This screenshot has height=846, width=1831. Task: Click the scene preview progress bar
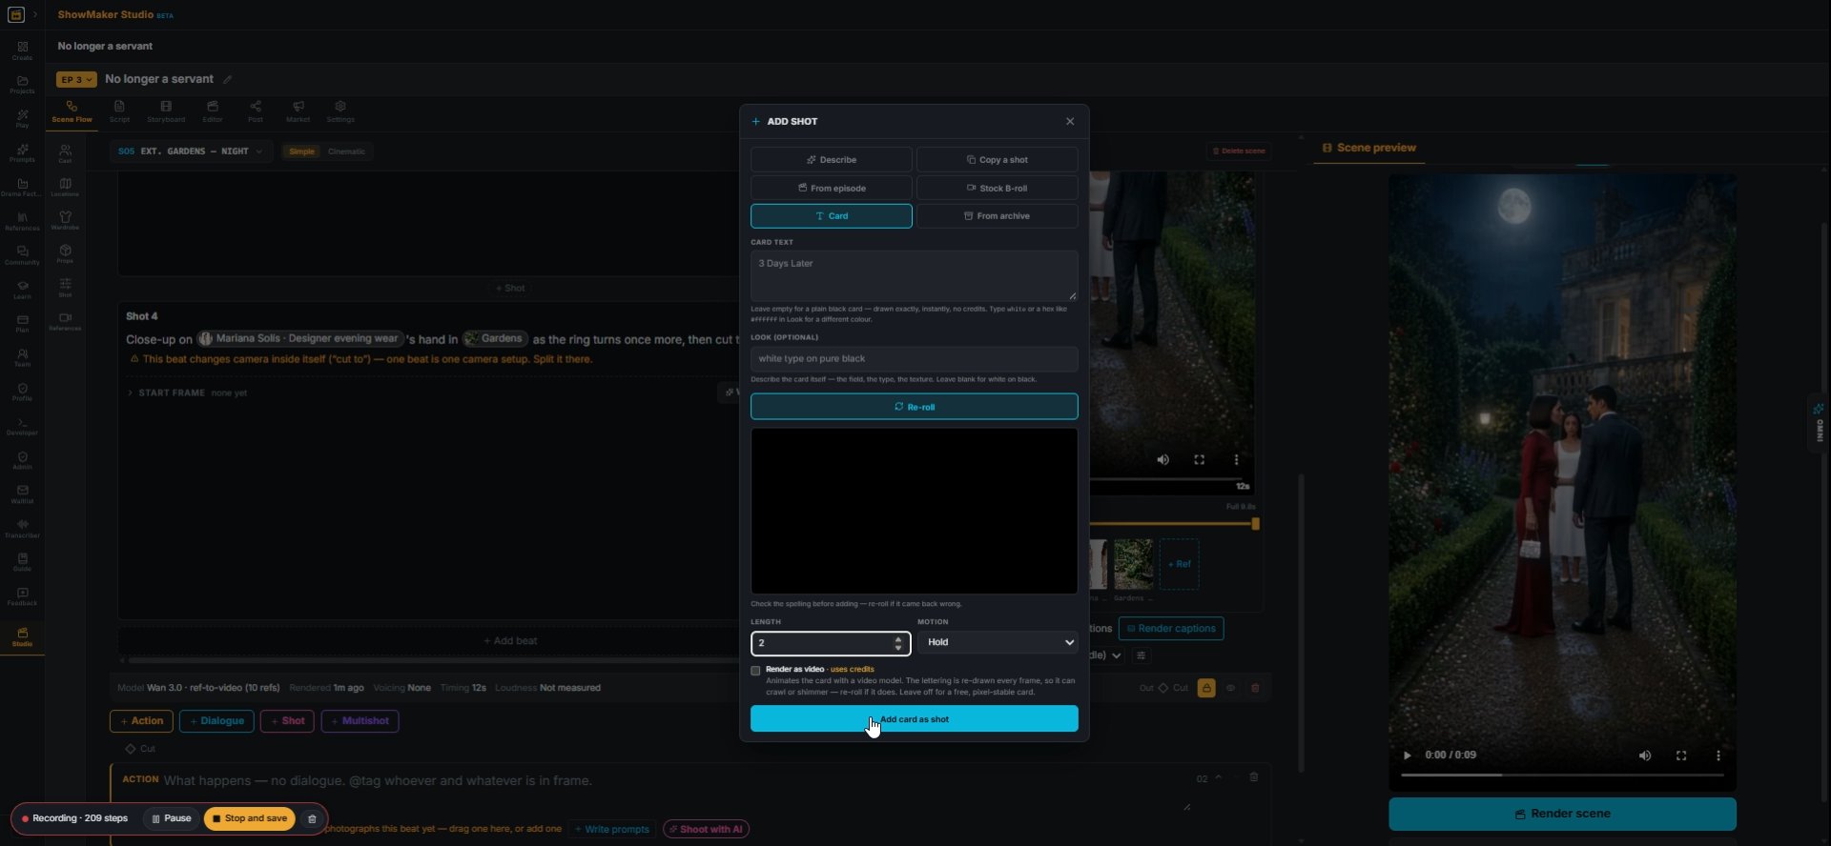coord(1561,775)
